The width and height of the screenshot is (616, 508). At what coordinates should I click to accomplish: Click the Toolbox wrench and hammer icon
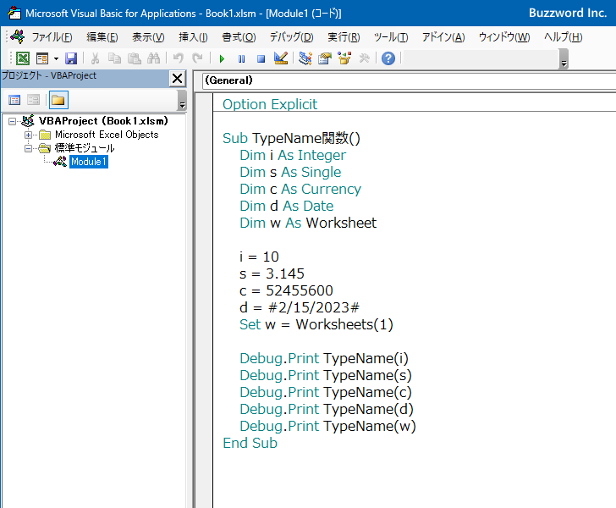pyautogui.click(x=364, y=58)
